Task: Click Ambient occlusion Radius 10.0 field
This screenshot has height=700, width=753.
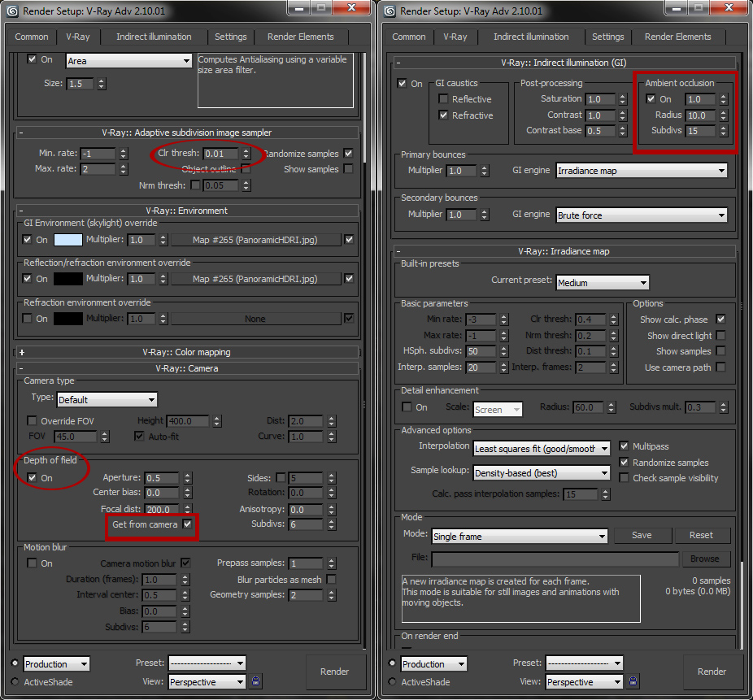Action: [x=701, y=115]
